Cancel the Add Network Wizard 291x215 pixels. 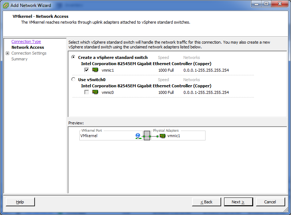[x=270, y=202]
